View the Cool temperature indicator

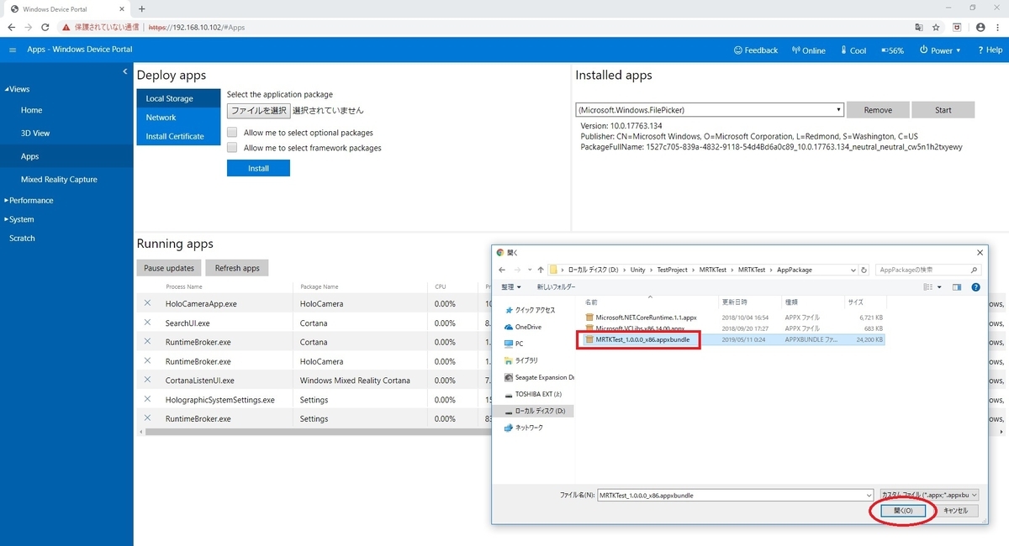(x=853, y=50)
